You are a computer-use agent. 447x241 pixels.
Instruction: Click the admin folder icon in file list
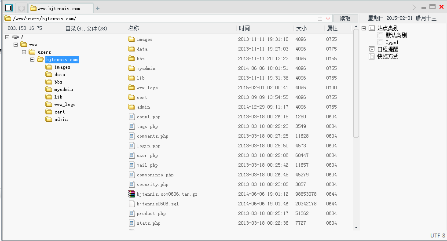click(132, 107)
